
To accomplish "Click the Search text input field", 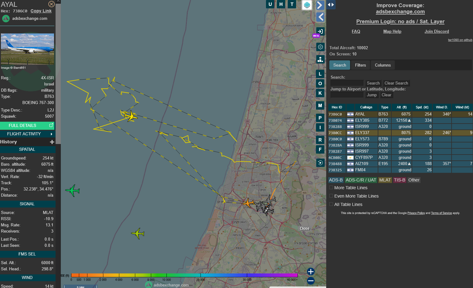I will tap(347, 83).
